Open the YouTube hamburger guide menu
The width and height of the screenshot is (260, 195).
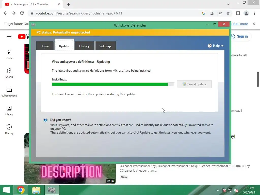[x=9, y=37]
